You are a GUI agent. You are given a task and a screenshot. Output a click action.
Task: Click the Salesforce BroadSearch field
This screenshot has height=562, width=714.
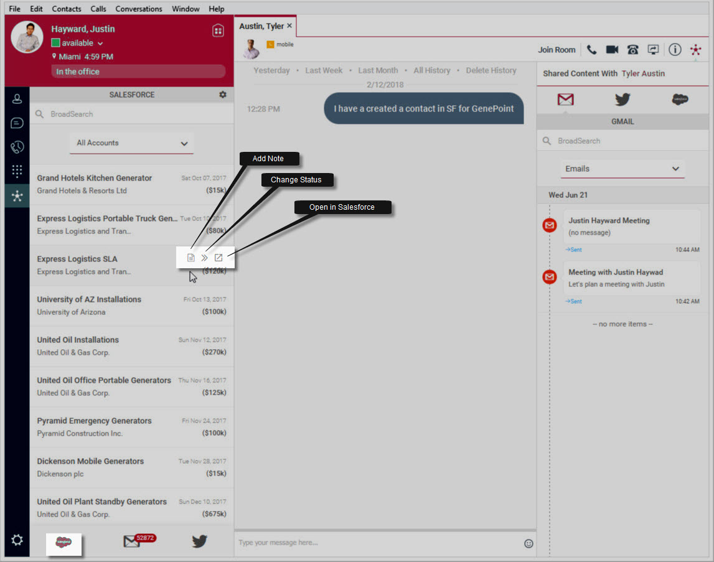(x=132, y=114)
